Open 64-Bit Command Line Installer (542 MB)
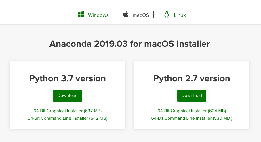 point(68,118)
